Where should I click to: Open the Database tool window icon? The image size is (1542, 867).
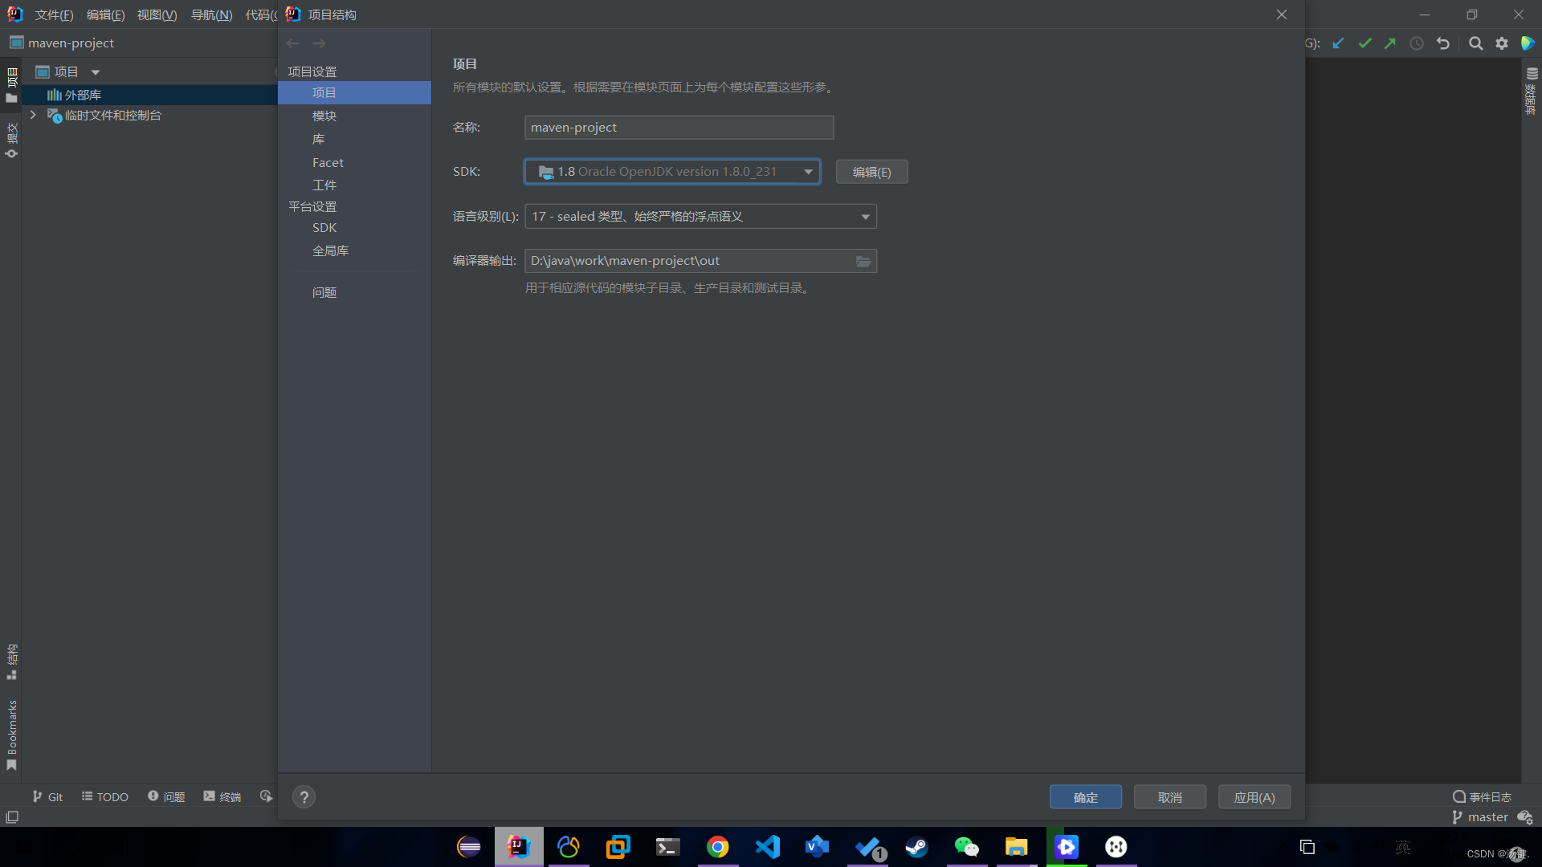tap(1532, 89)
